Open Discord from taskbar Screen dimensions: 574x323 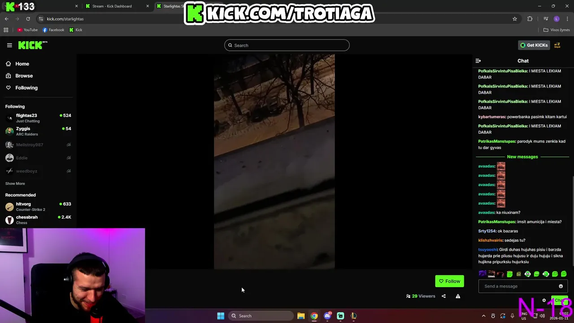[327, 316]
